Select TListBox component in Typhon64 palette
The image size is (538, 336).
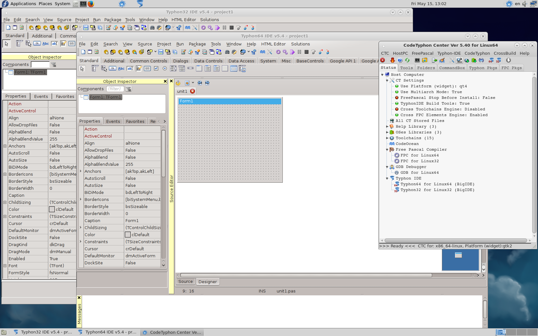tap(173, 68)
